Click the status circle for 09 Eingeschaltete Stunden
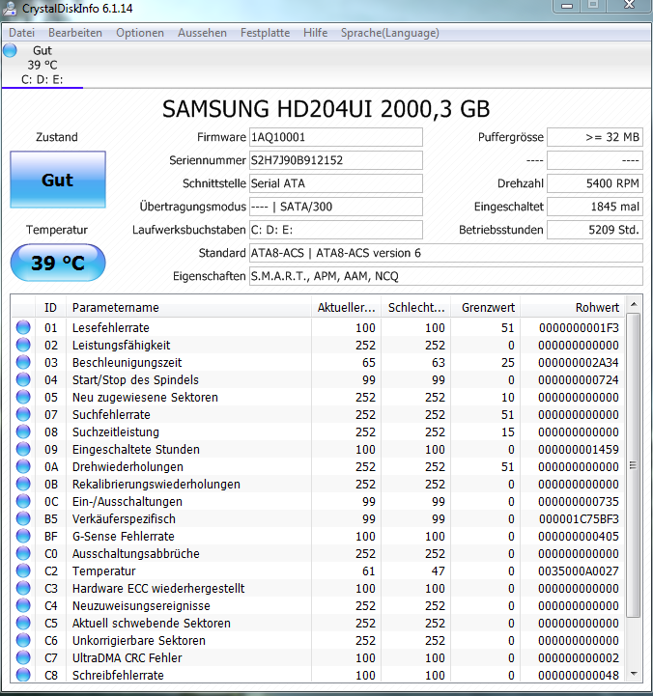This screenshot has height=696, width=653. pyautogui.click(x=23, y=449)
